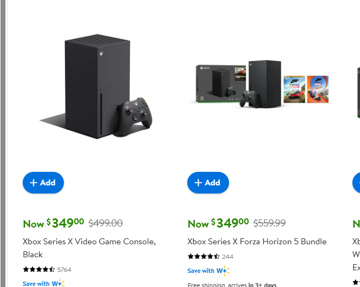Click the black controller in the first product image

(x=135, y=114)
